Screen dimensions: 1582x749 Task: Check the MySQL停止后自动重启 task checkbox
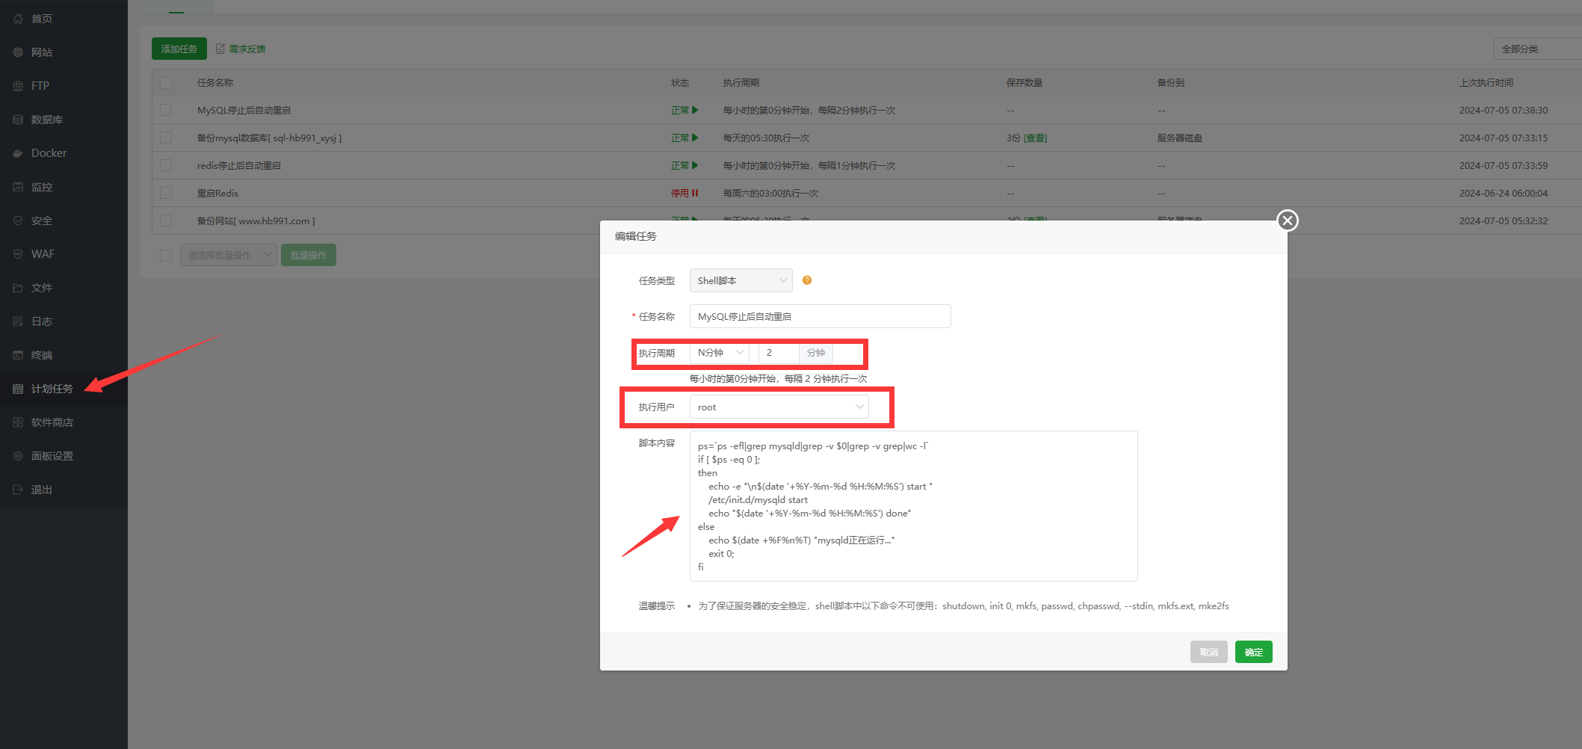pyautogui.click(x=166, y=110)
